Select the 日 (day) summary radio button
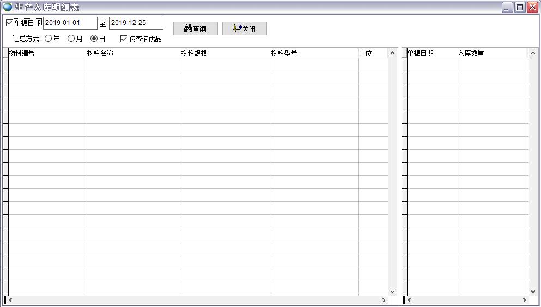The height and width of the screenshot is (307, 541). coord(94,39)
